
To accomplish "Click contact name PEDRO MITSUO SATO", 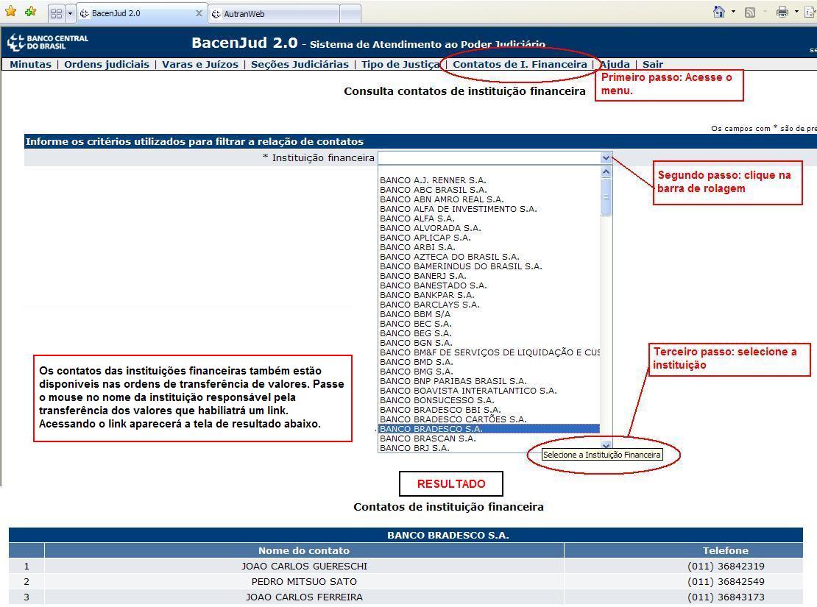I will (x=304, y=581).
